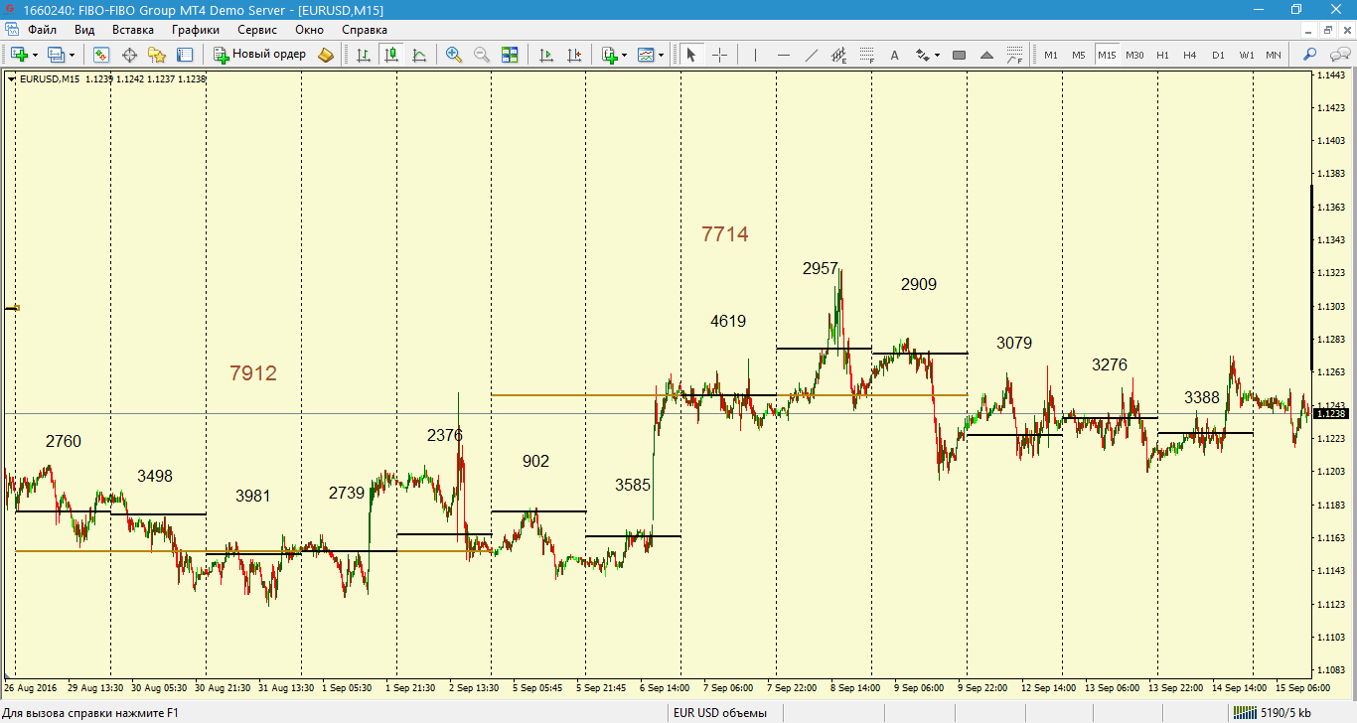This screenshot has height=723, width=1357.
Task: Select the arrow cursor tool
Action: click(x=691, y=55)
